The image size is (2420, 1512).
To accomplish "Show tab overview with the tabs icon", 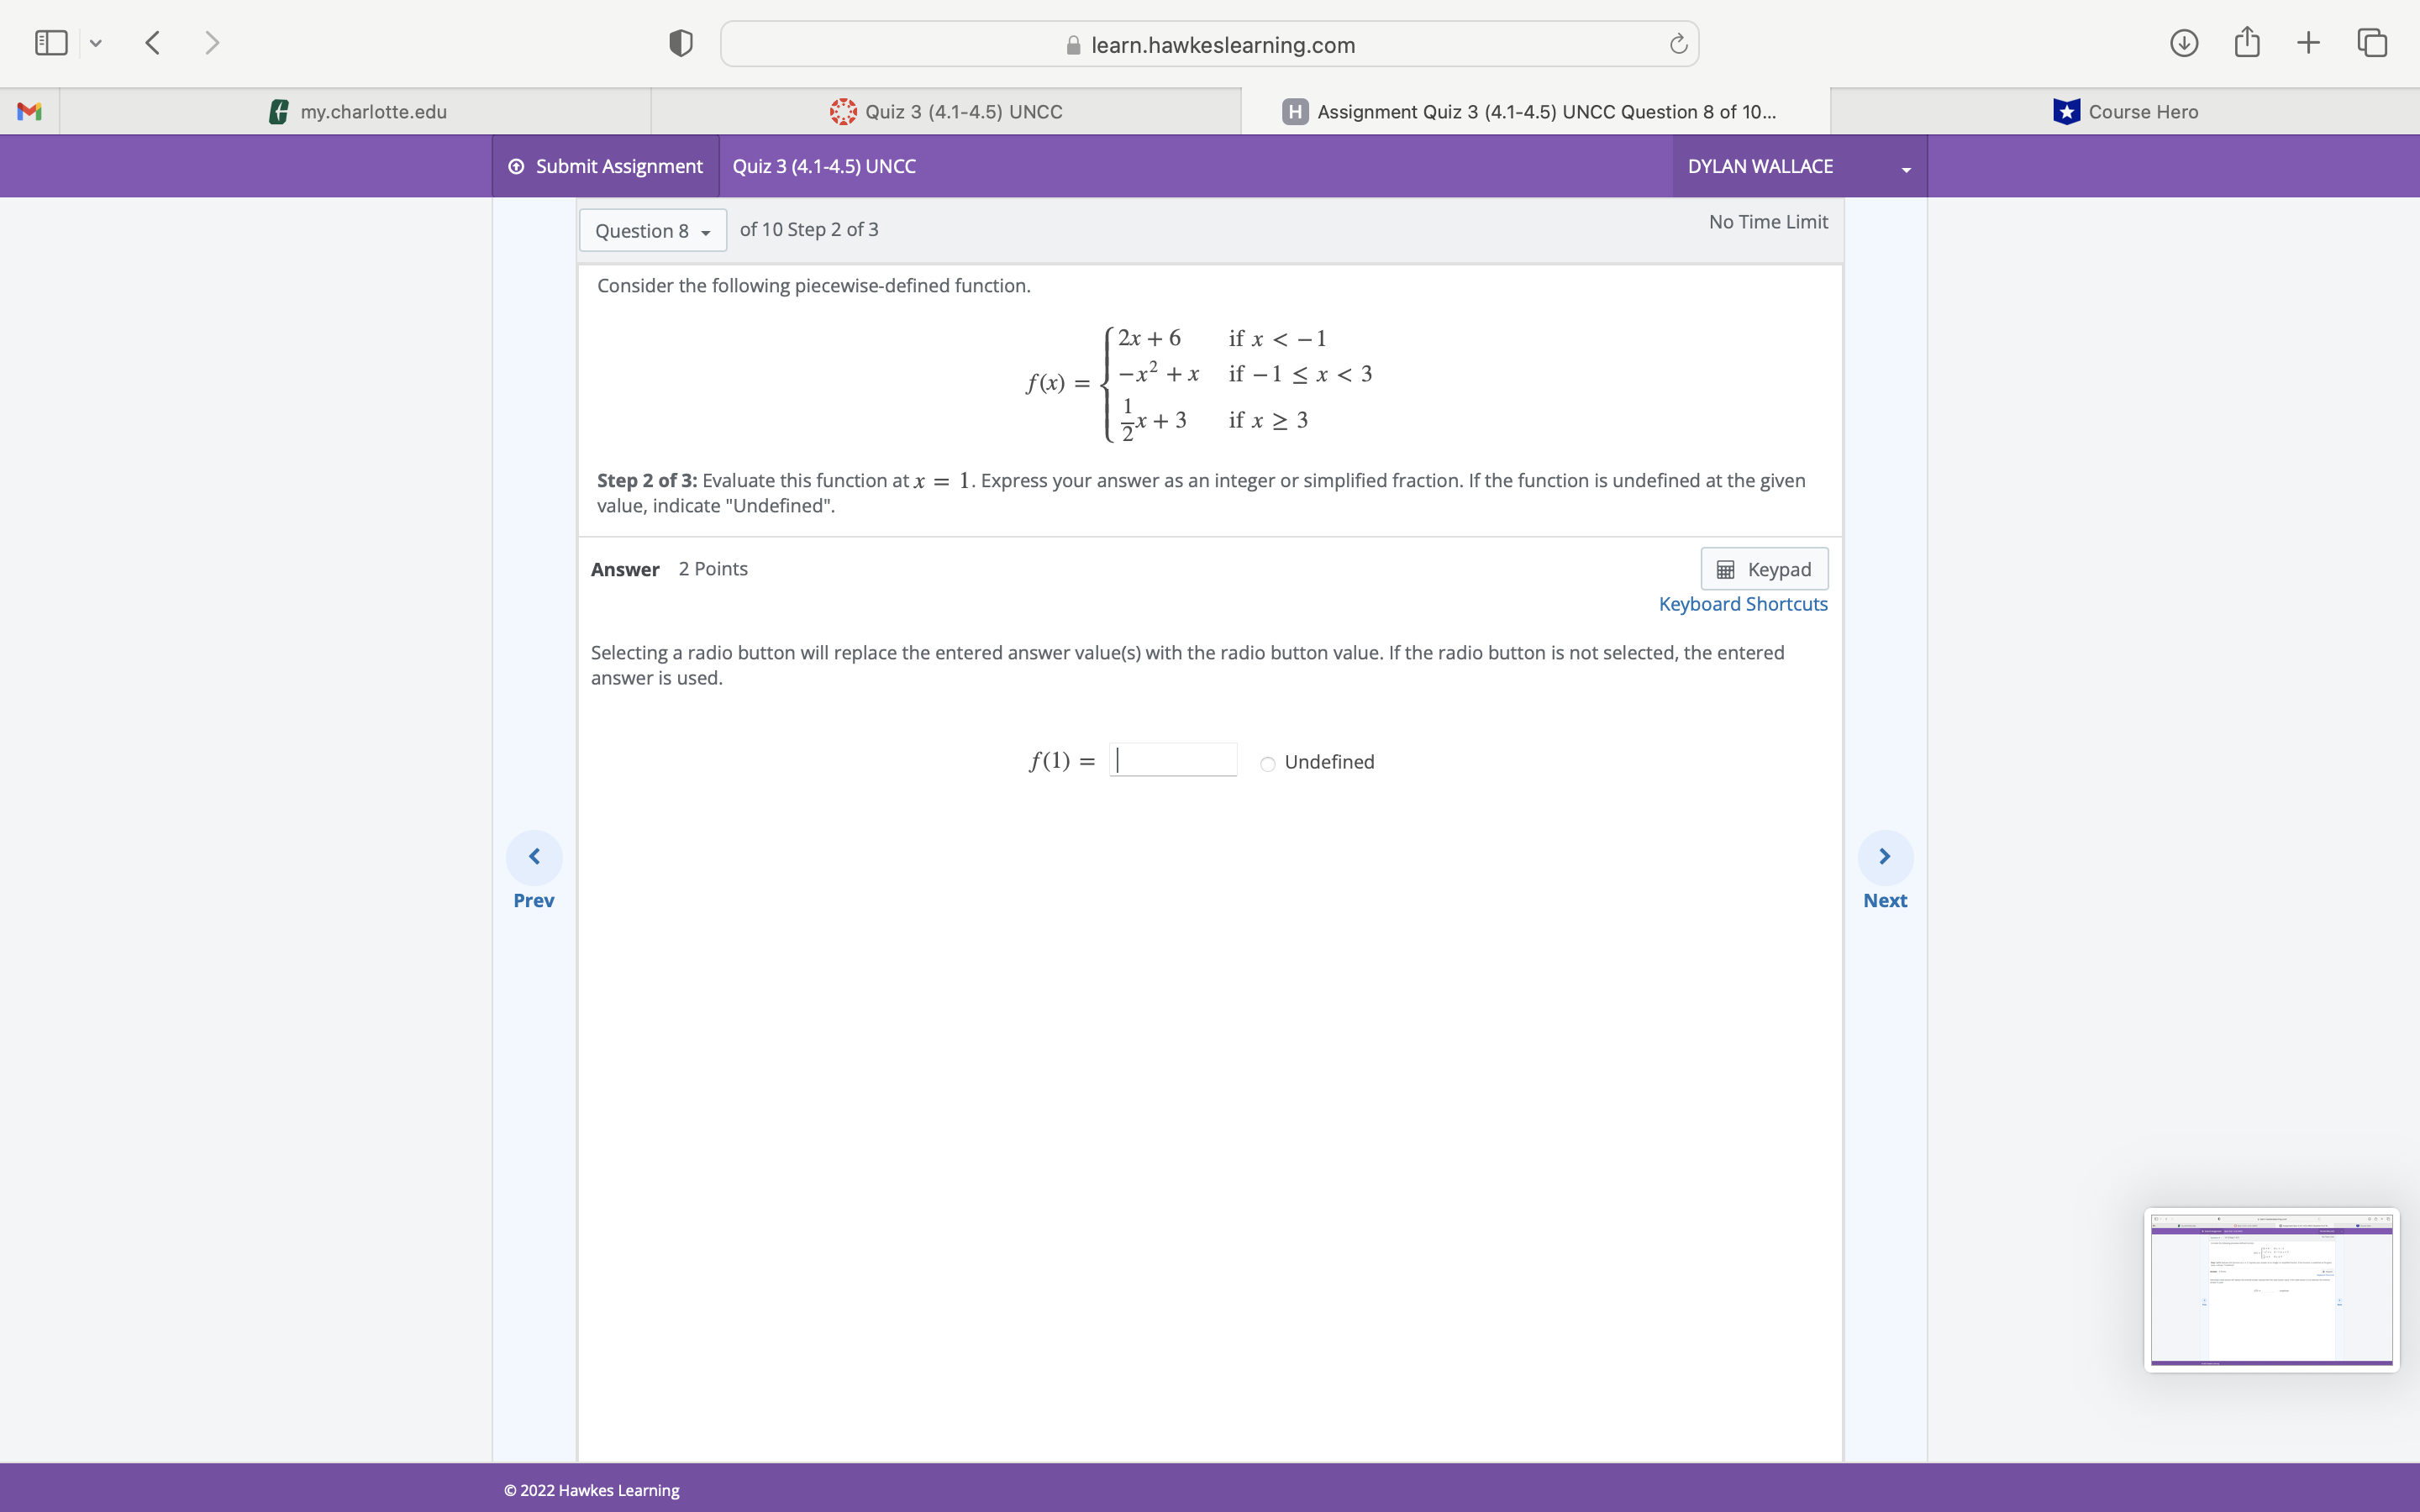I will click(2371, 43).
